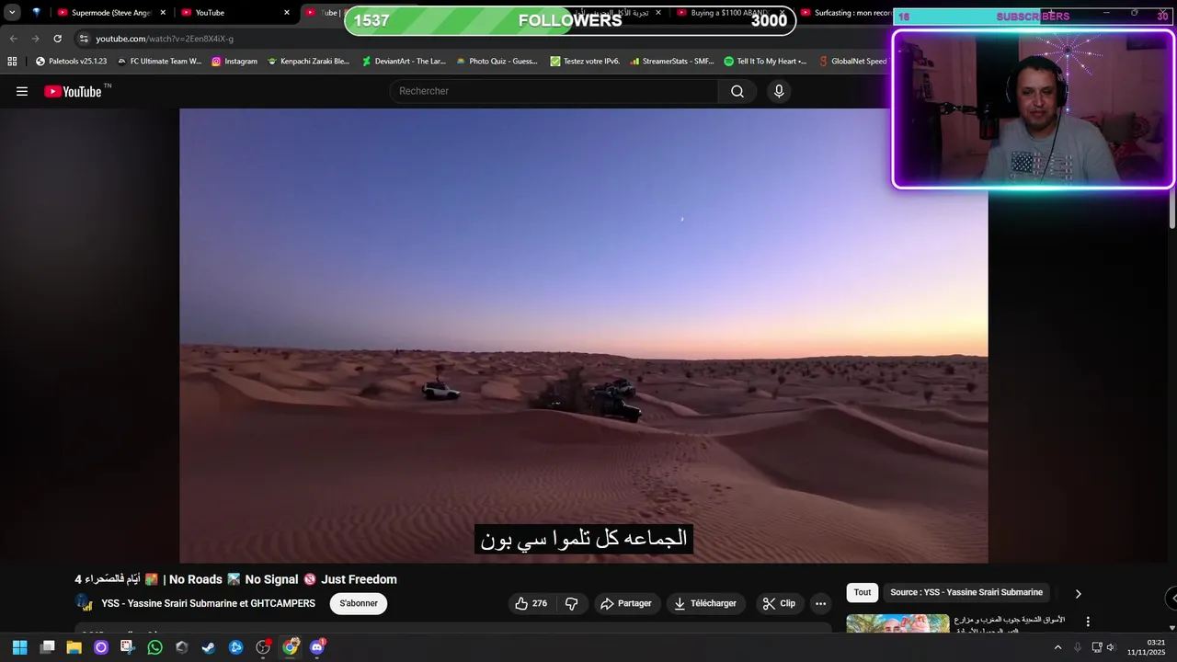
Task: Open the FC Ultimate Team W... bookmark
Action: click(x=159, y=62)
